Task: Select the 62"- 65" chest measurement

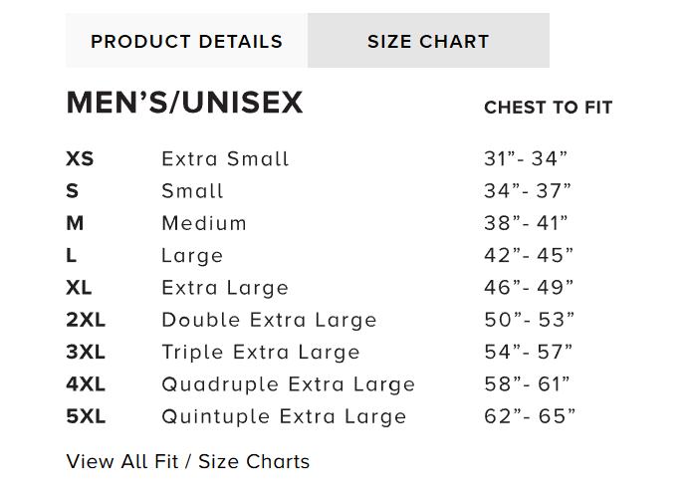Action: pyautogui.click(x=530, y=416)
